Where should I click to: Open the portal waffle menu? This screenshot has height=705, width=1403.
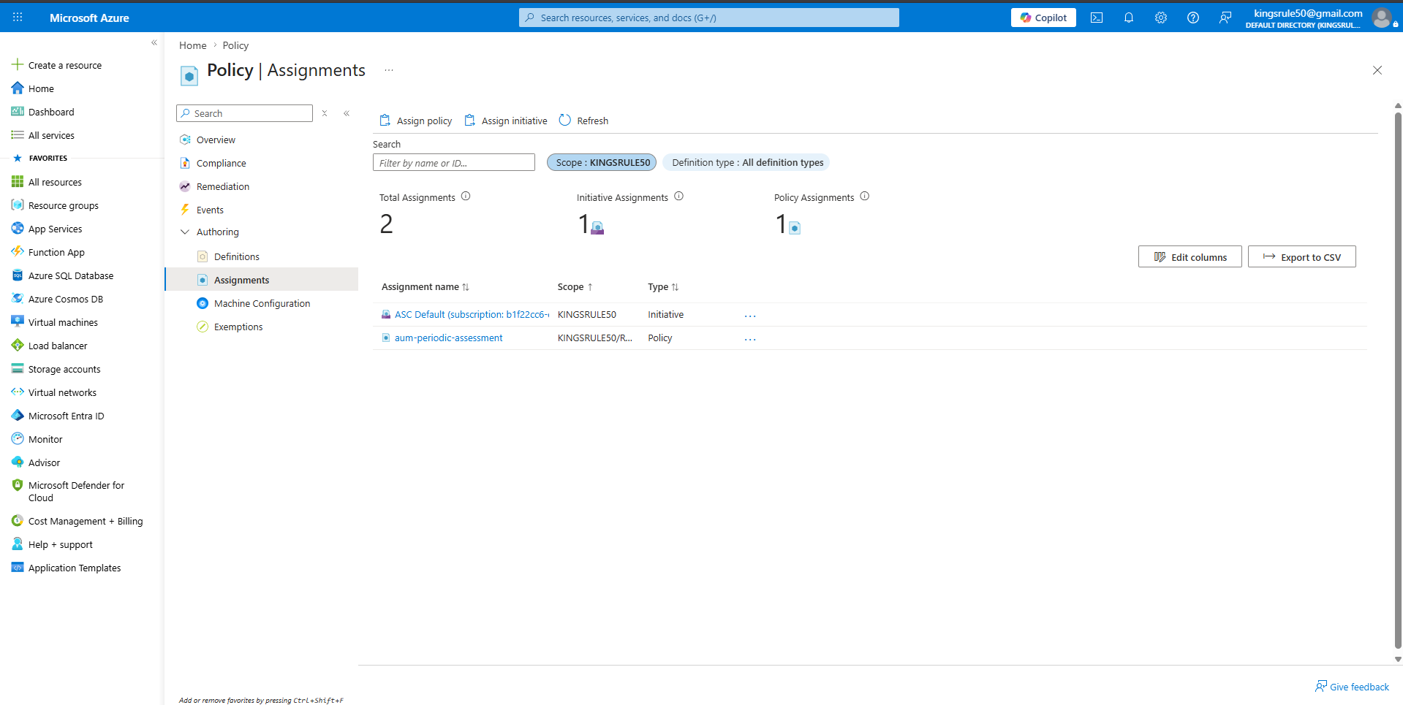[x=18, y=18]
